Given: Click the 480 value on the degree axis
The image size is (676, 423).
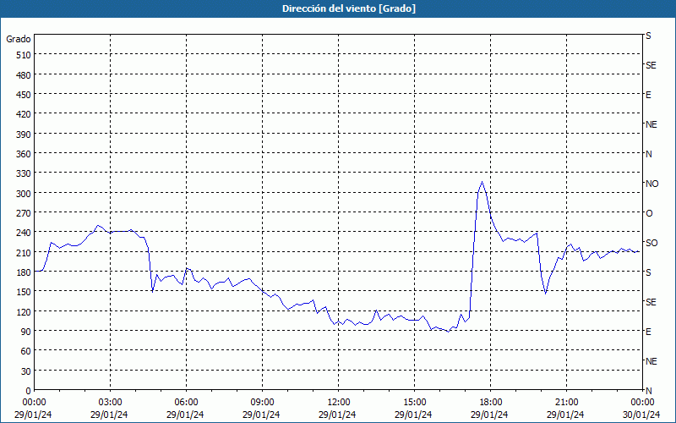Looking at the screenshot, I should click(24, 75).
